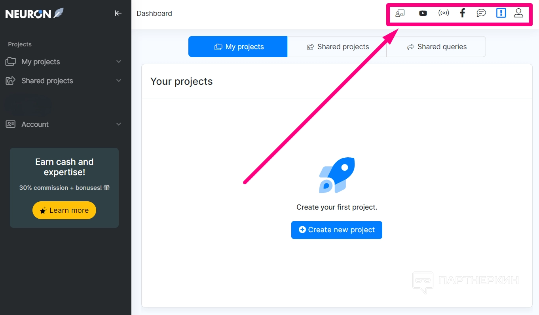The height and width of the screenshot is (315, 539).
Task: Switch to the Shared projects tab
Action: [337, 47]
